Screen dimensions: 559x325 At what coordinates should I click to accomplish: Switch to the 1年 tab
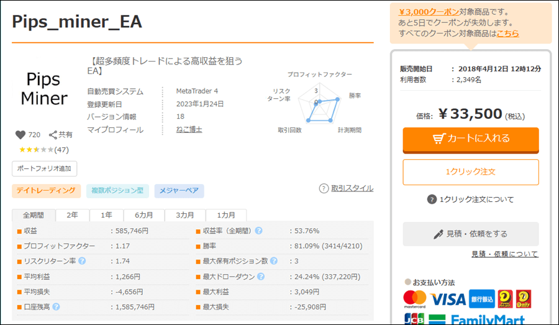[106, 215]
